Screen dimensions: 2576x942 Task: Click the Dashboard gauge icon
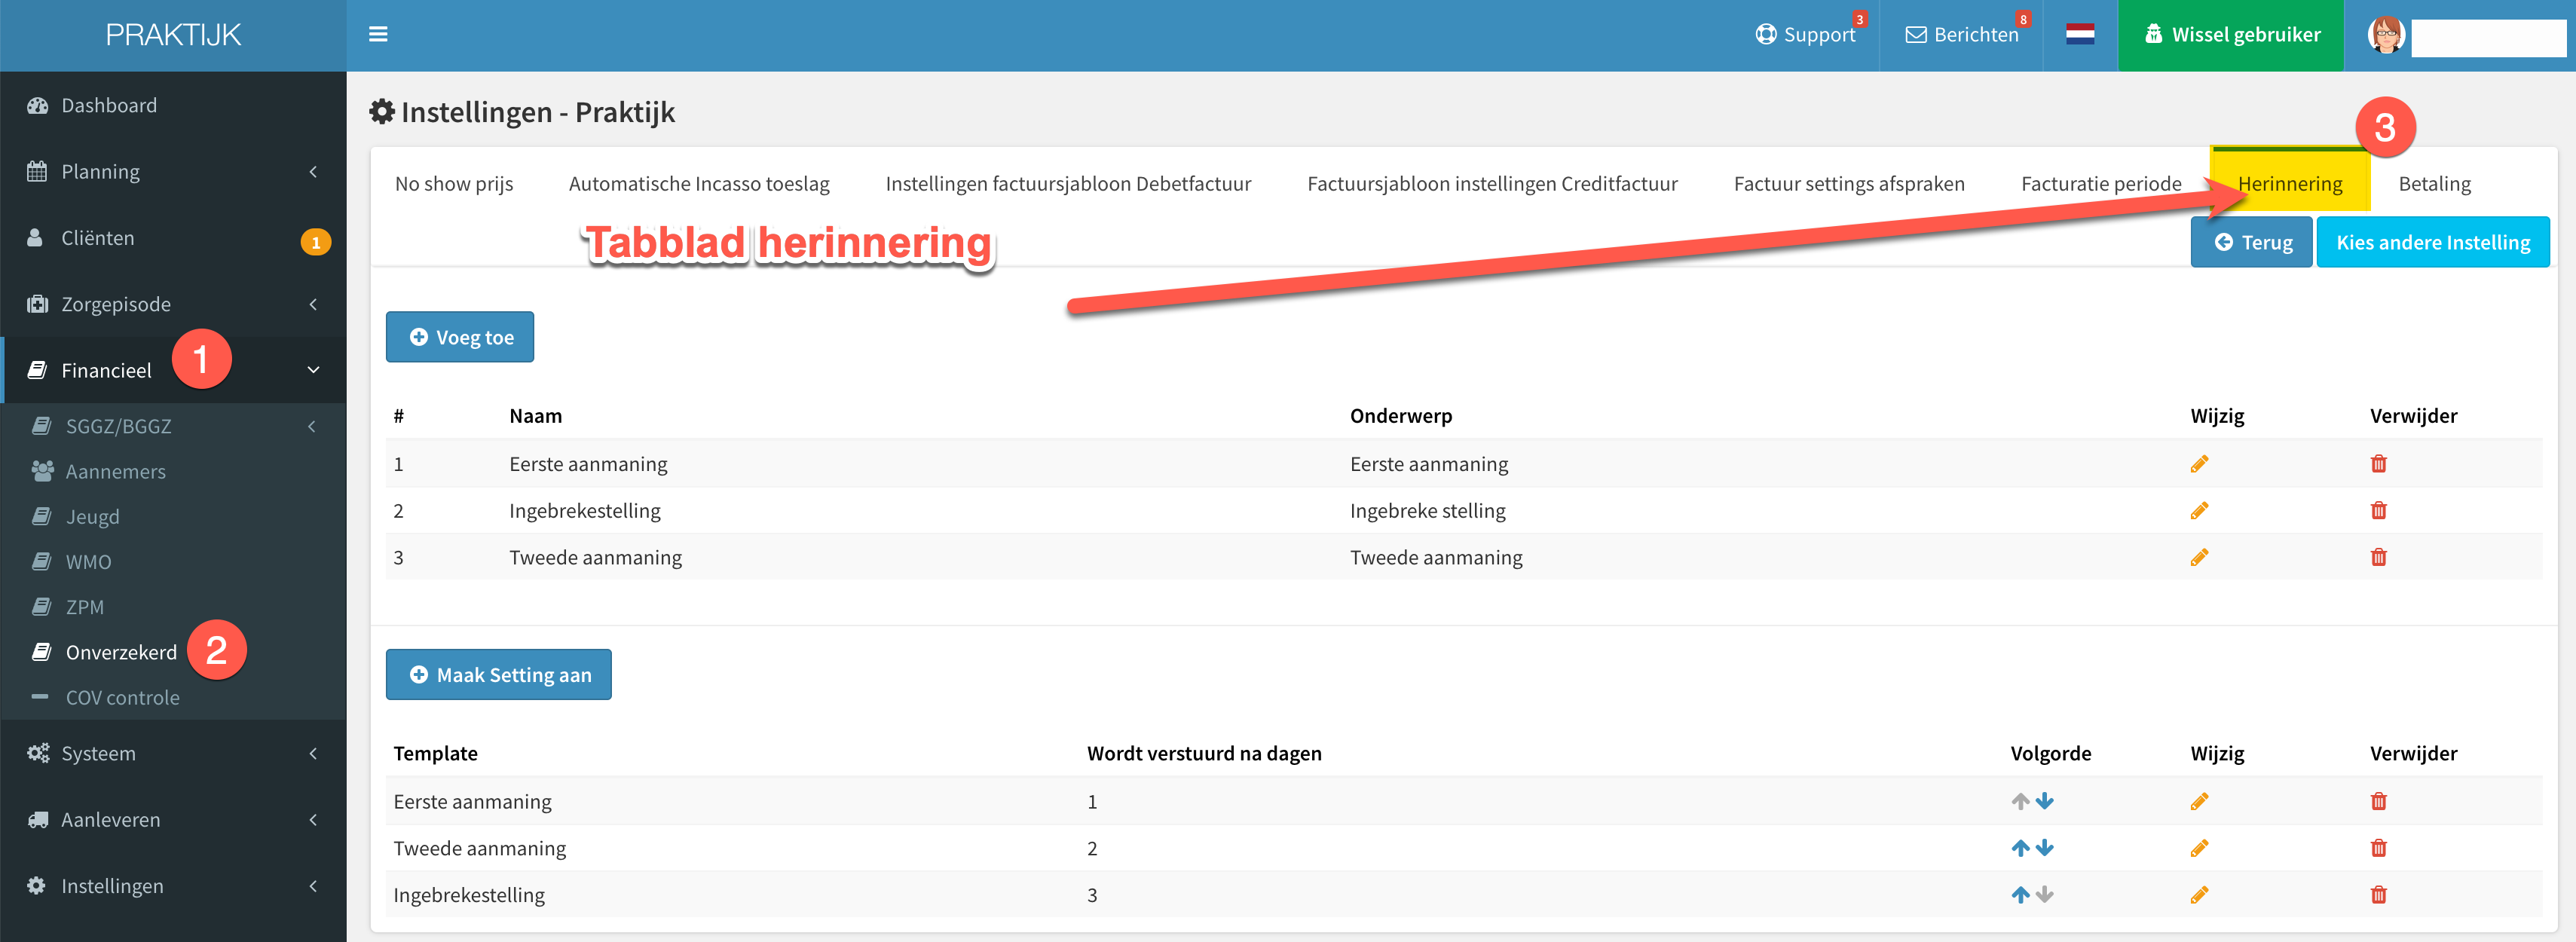tap(38, 105)
